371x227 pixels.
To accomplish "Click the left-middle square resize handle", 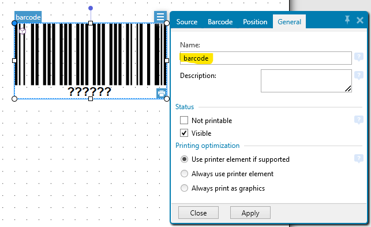I will point(14,61).
